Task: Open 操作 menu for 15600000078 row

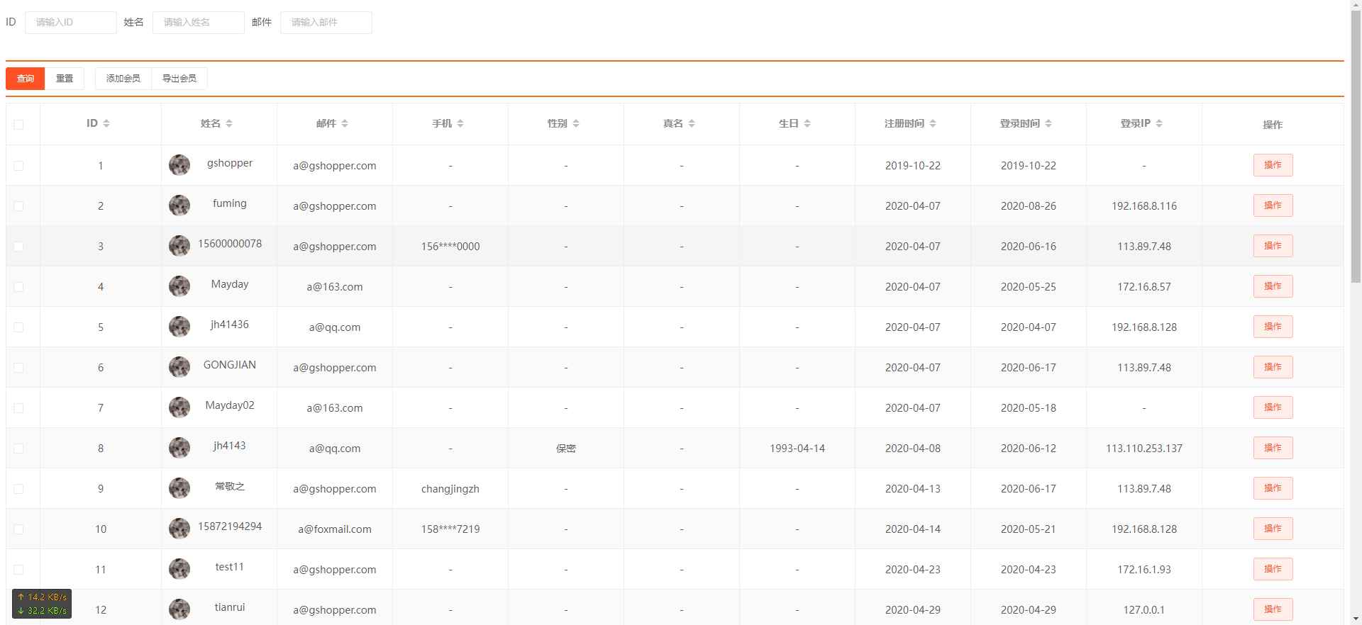Action: pyautogui.click(x=1273, y=246)
